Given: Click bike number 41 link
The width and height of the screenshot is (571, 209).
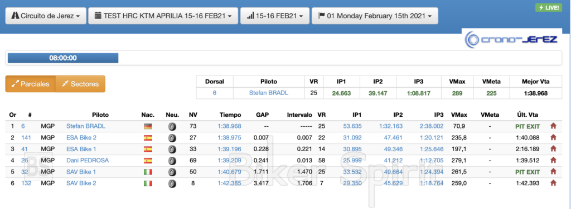Looking at the screenshot, I should point(25,149).
